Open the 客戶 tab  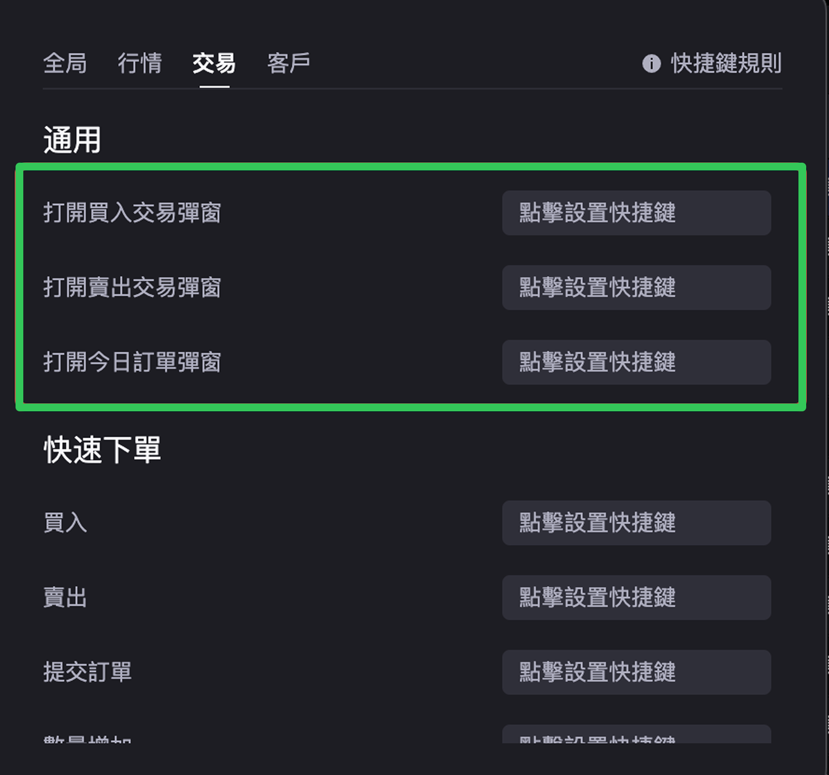pyautogui.click(x=289, y=63)
